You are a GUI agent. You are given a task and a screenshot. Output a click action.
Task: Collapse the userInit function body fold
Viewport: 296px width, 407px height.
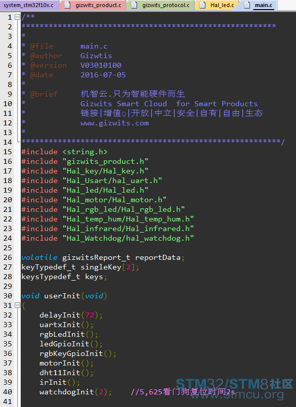17,305
